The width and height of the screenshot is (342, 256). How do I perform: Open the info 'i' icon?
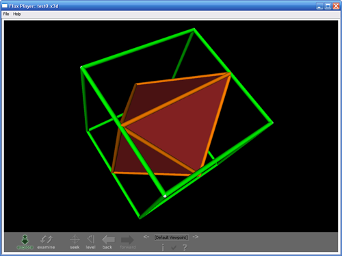click(163, 247)
